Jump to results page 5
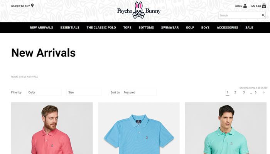270x154 pixels. pyautogui.click(x=255, y=92)
